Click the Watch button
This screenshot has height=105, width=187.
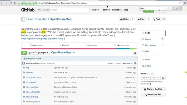click(125, 19)
